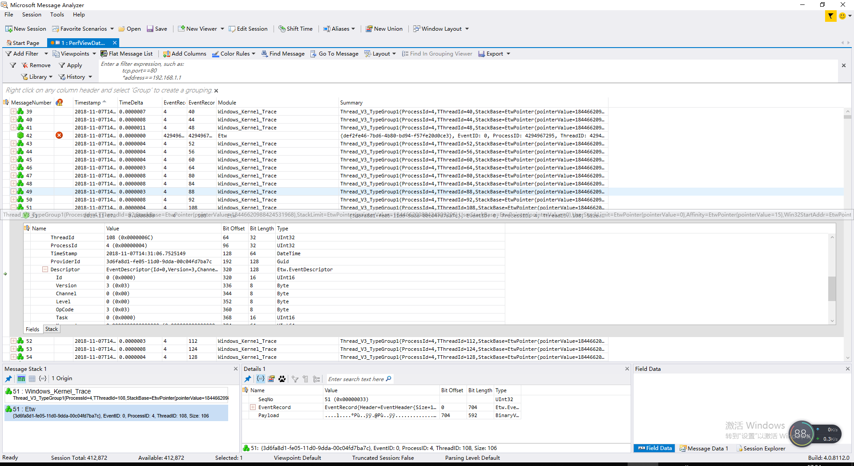Click the Add Columns button

[185, 54]
